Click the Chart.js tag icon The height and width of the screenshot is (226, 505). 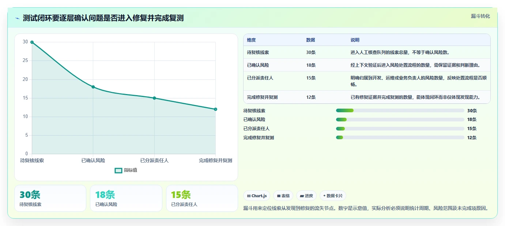click(x=249, y=196)
